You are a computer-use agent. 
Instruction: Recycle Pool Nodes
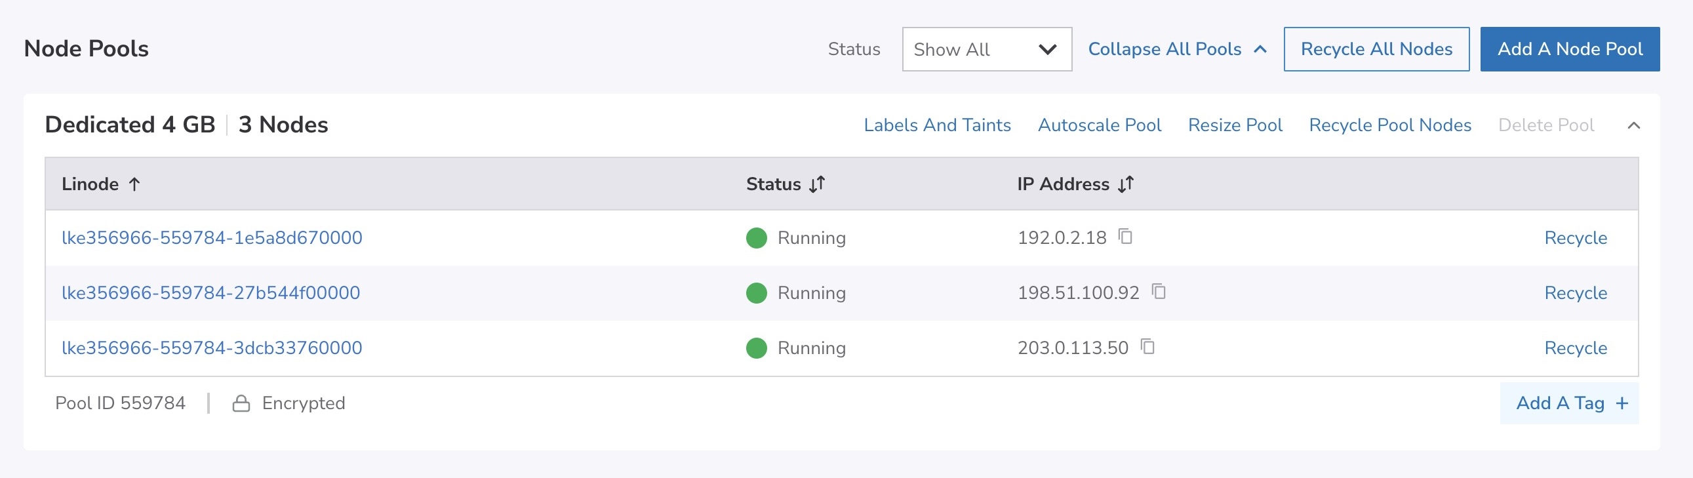tap(1389, 126)
